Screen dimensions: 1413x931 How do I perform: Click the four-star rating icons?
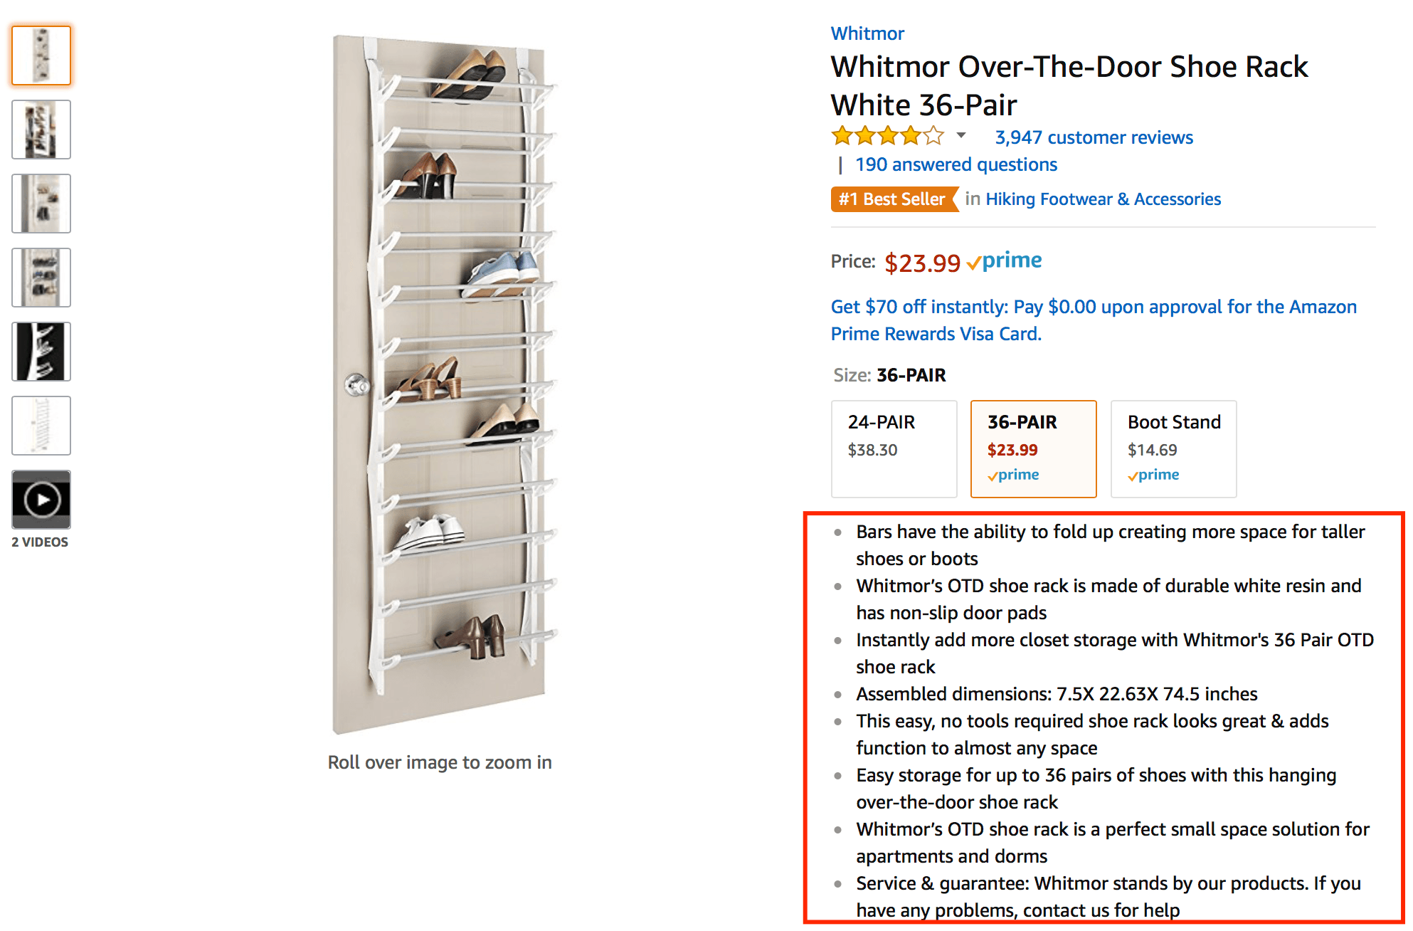click(x=887, y=135)
